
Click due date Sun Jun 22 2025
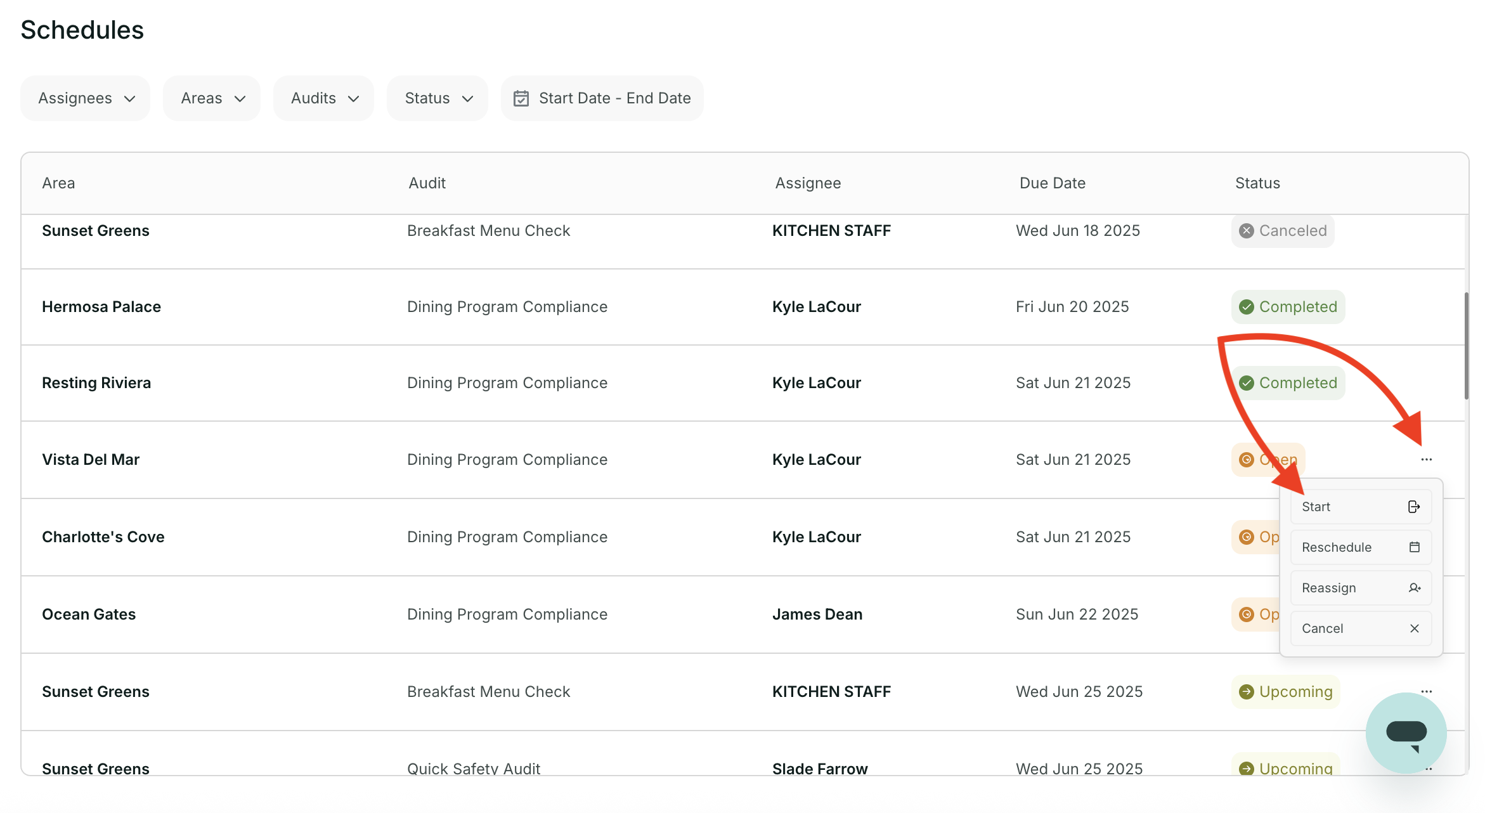pos(1077,615)
